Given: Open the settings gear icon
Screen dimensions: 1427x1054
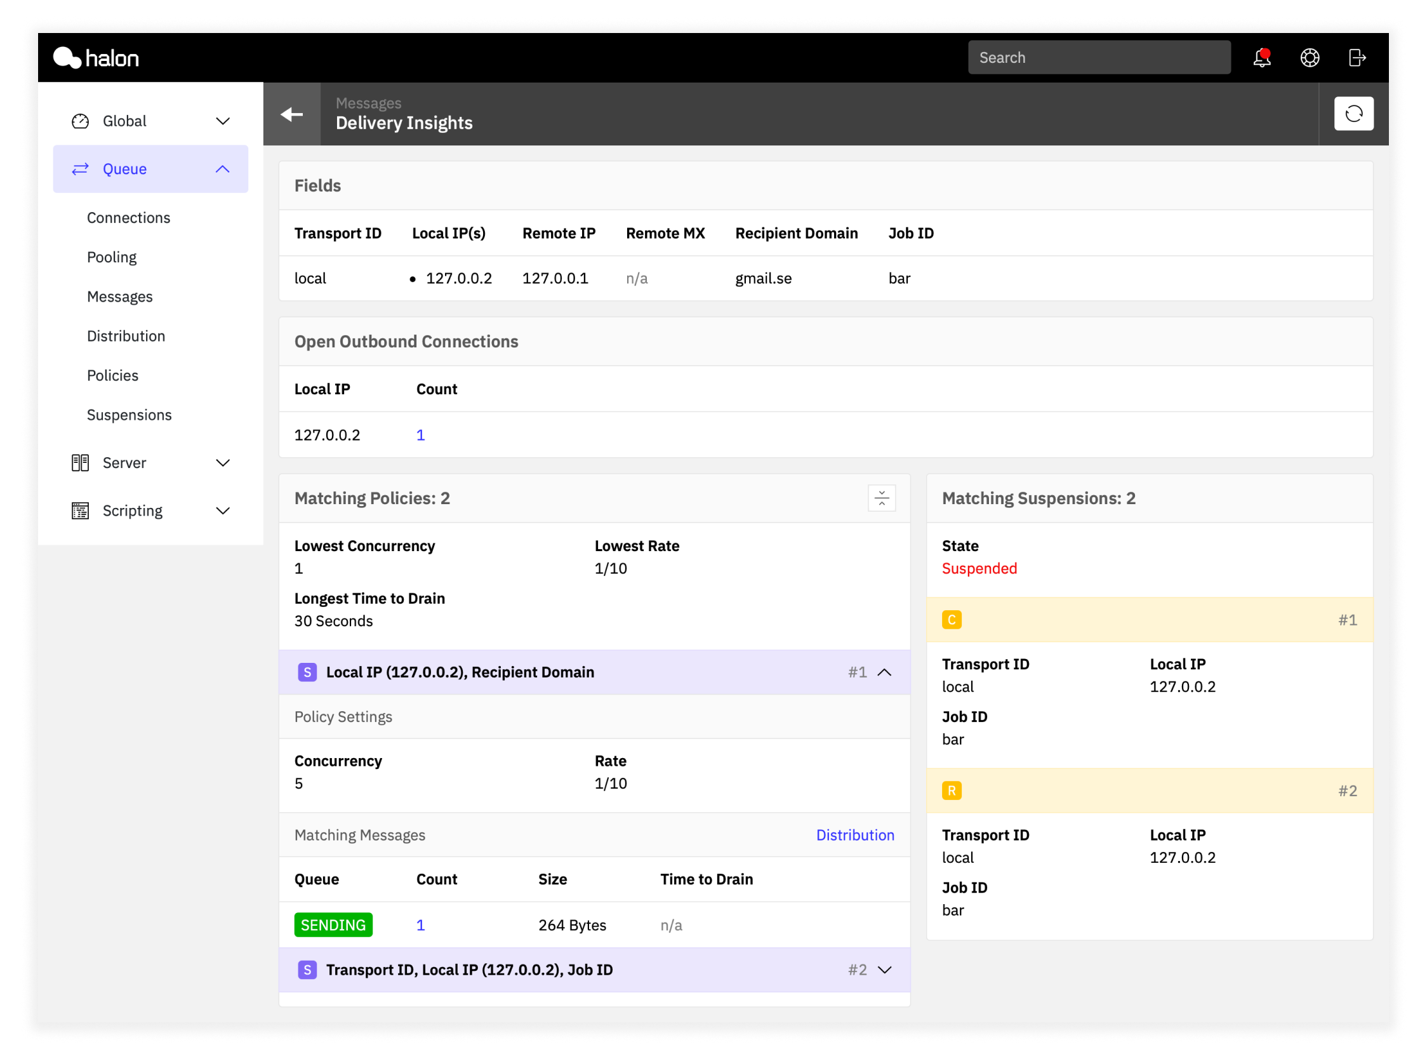Looking at the screenshot, I should click(x=1309, y=57).
